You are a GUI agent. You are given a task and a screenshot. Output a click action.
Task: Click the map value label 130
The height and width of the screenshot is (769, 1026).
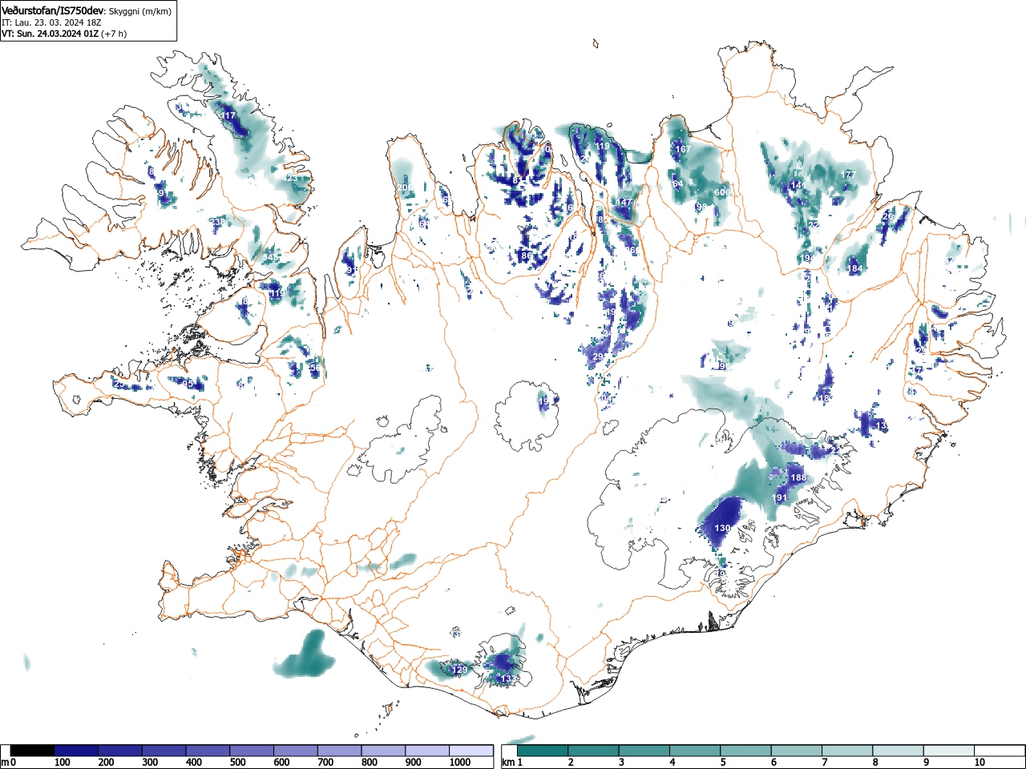point(722,529)
